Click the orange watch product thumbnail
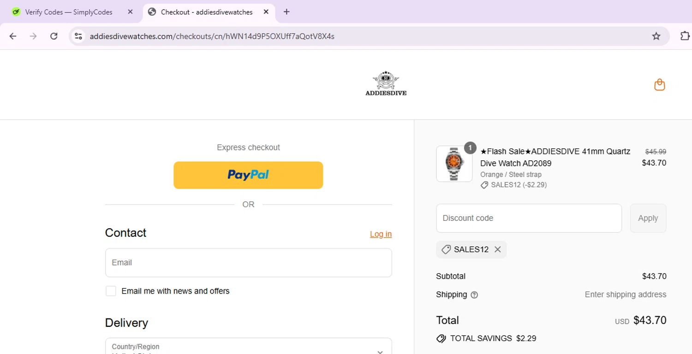 tap(454, 164)
